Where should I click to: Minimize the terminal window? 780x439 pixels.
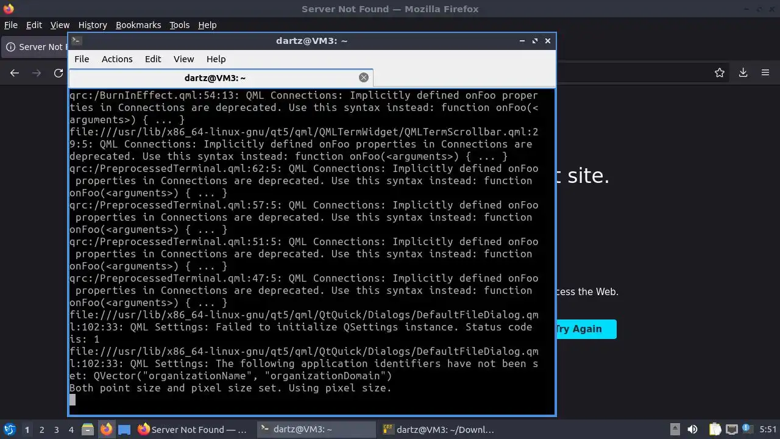(522, 41)
